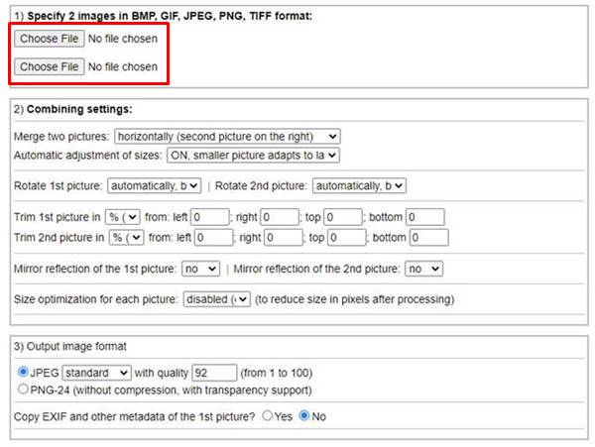
Task: Select Yes for copying EXIF metadata
Action: 267,416
